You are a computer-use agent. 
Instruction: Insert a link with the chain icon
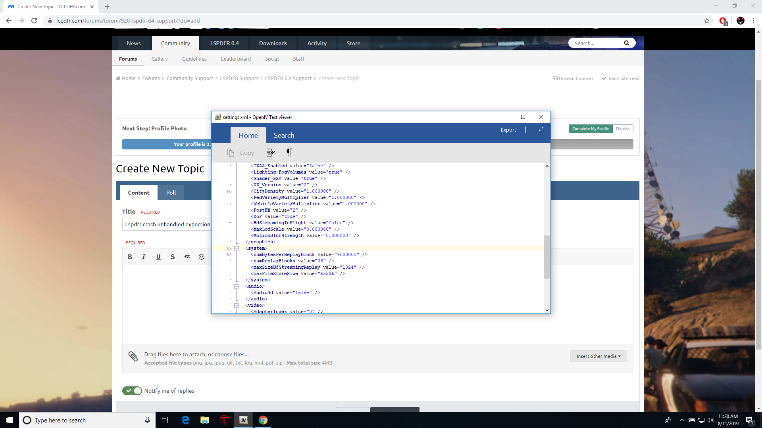pyautogui.click(x=187, y=257)
